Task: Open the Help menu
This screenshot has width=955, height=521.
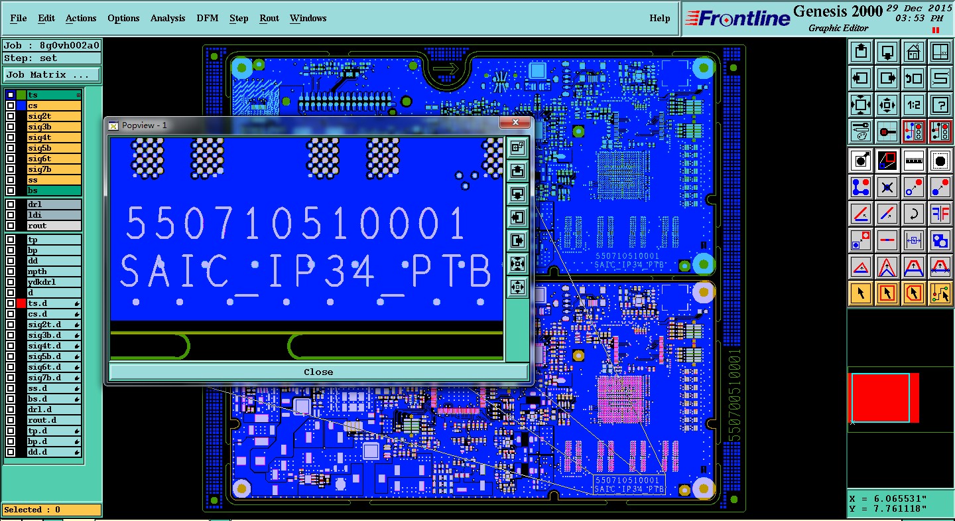Action: pos(660,18)
